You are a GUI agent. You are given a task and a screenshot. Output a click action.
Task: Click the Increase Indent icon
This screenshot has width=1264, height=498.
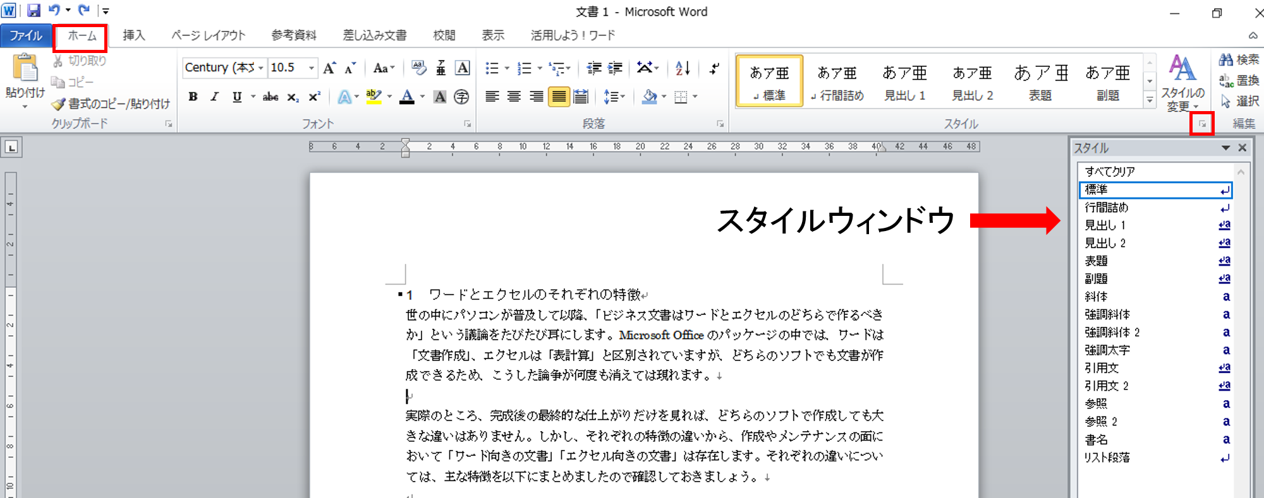(615, 68)
